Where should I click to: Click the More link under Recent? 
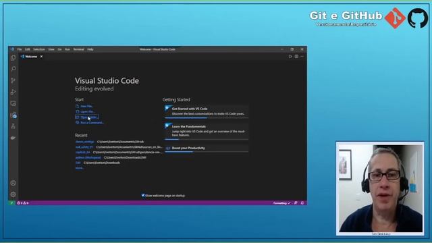[x=80, y=168]
